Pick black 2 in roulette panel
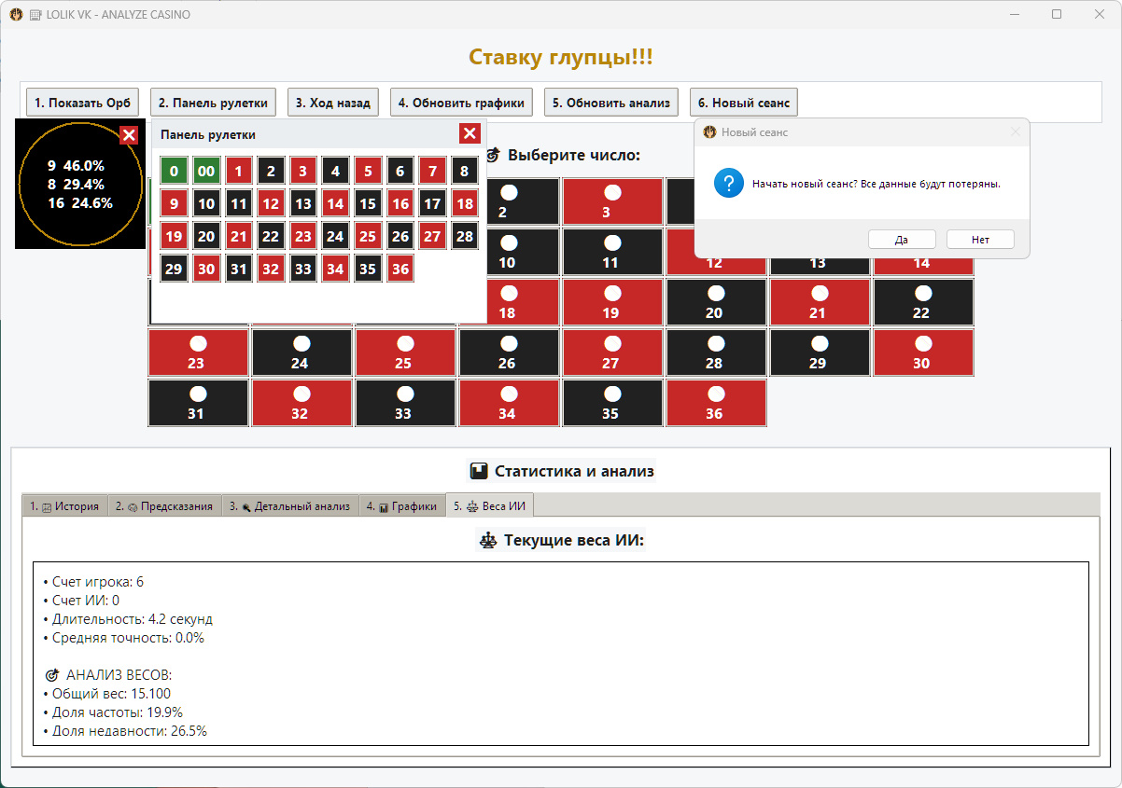This screenshot has width=1122, height=788. 271,172
